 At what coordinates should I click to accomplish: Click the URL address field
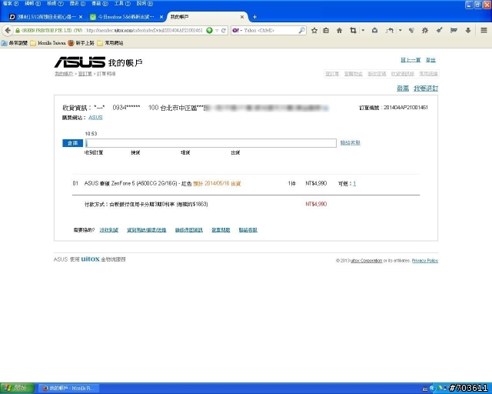coord(145,31)
